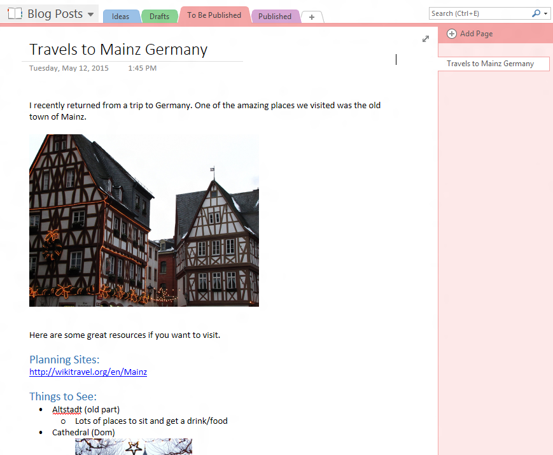This screenshot has width=553, height=455.
Task: Open the Drafts section tab
Action: click(159, 17)
